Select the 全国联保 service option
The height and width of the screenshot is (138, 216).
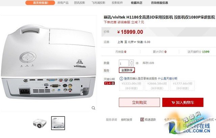[x=127, y=70]
